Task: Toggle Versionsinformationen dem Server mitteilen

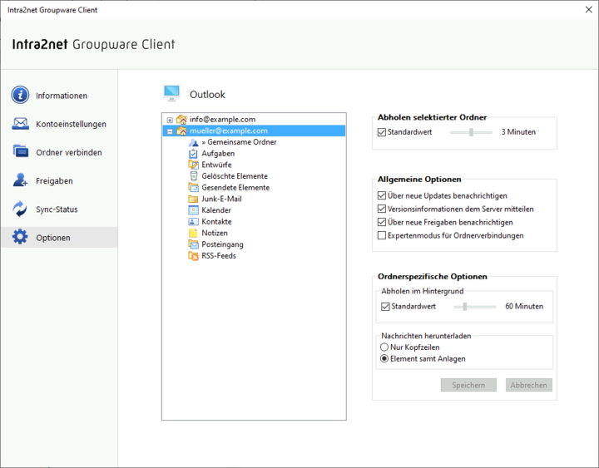Action: click(382, 209)
